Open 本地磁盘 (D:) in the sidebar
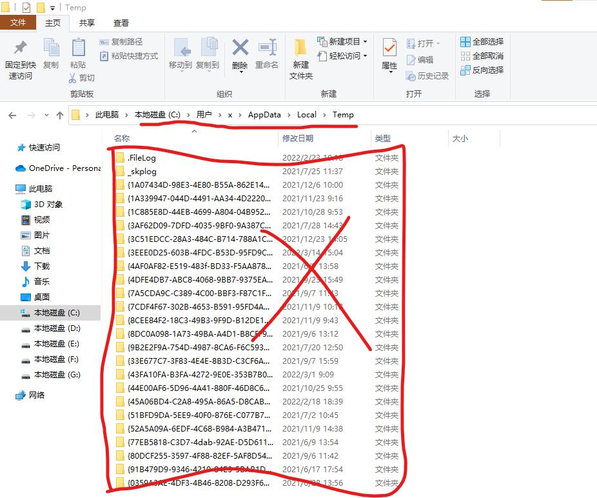Image resolution: width=597 pixels, height=498 pixels. point(58,328)
